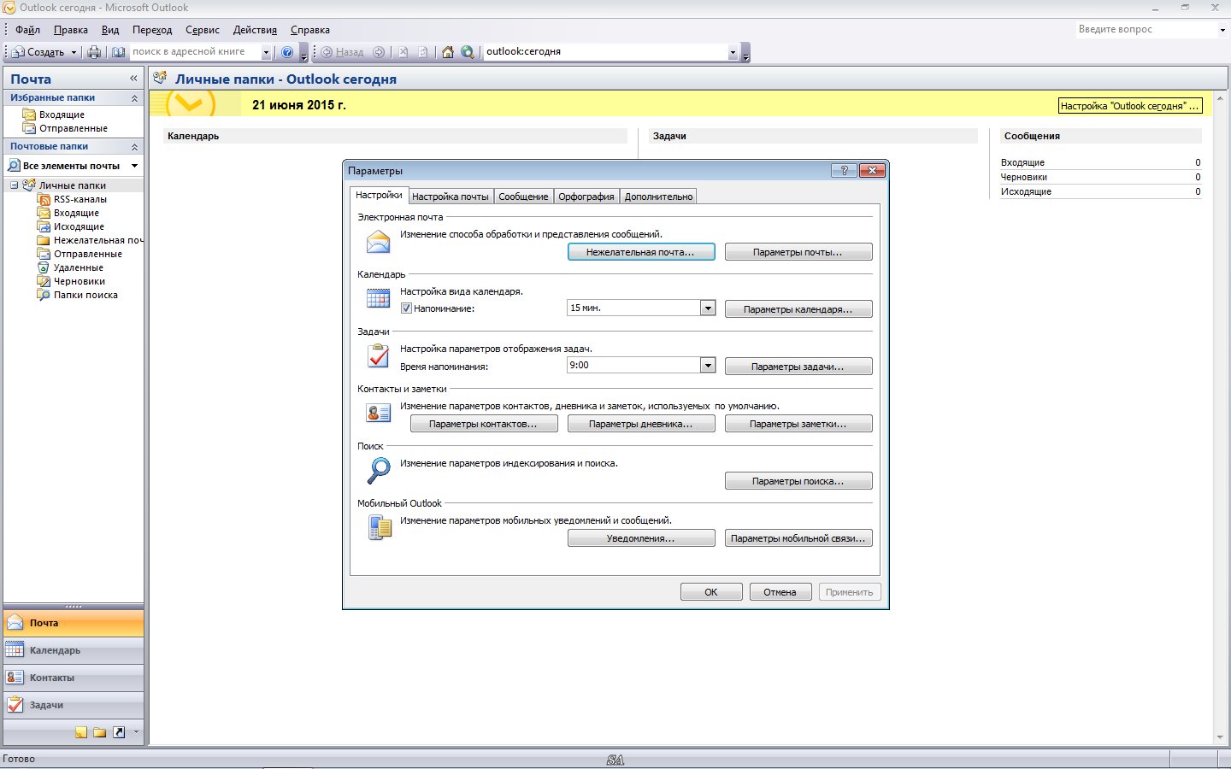Click the magnifier icon in Поиск section
The height and width of the screenshot is (769, 1231).
point(378,471)
